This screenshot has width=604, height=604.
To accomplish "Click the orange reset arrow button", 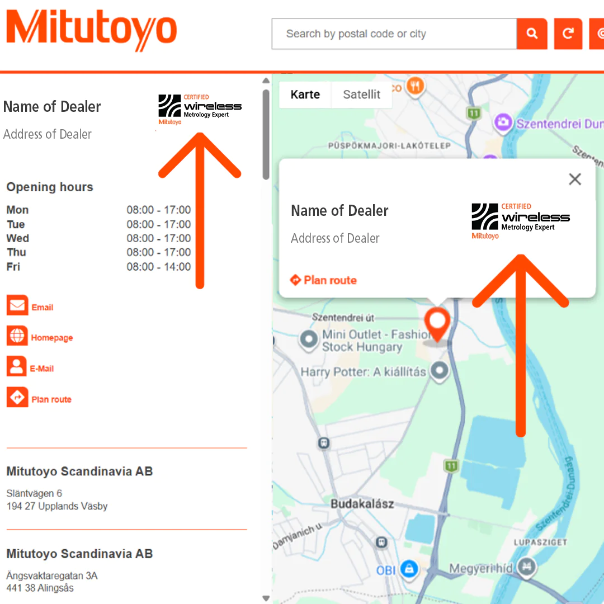I will click(x=568, y=34).
